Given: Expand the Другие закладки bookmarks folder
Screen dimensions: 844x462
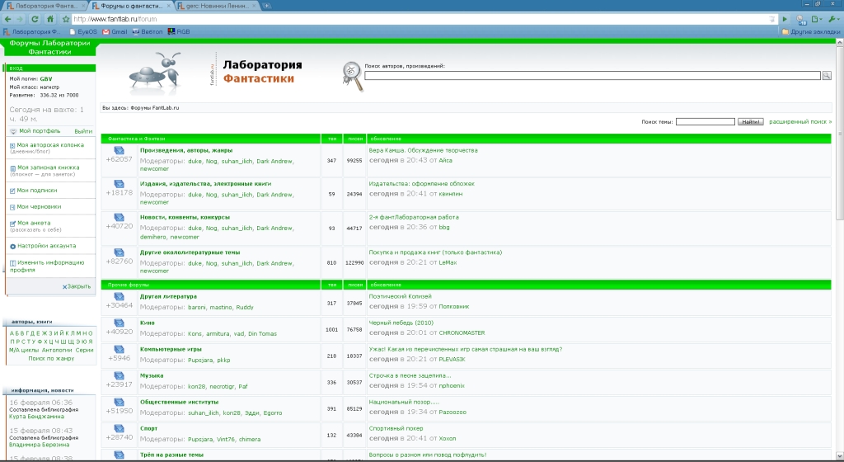Looking at the screenshot, I should (x=810, y=31).
